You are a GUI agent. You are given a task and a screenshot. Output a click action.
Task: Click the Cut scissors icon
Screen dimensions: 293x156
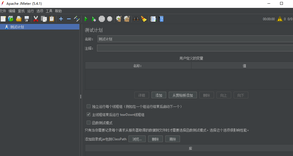(36, 19)
